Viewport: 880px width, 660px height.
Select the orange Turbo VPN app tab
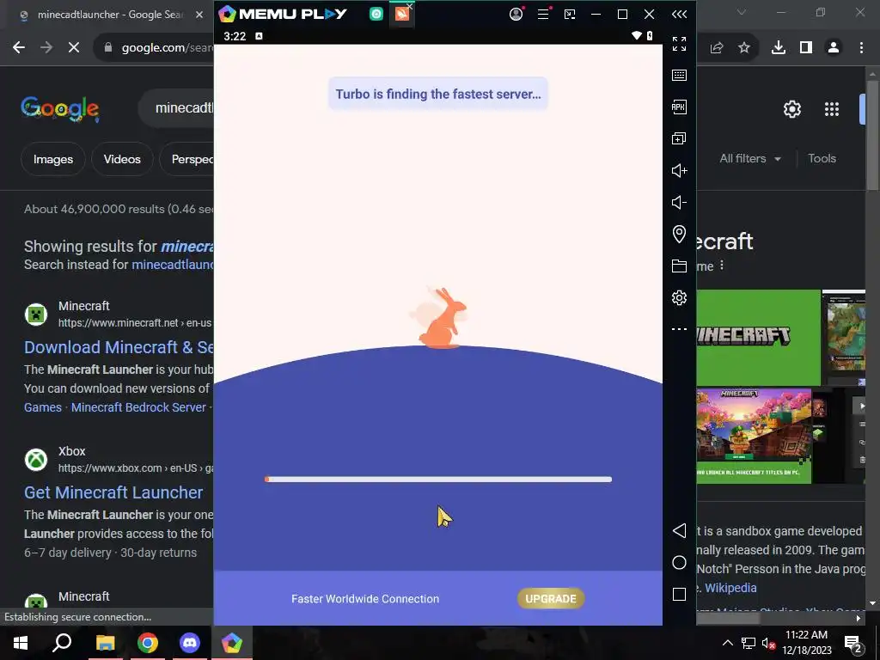(x=401, y=14)
